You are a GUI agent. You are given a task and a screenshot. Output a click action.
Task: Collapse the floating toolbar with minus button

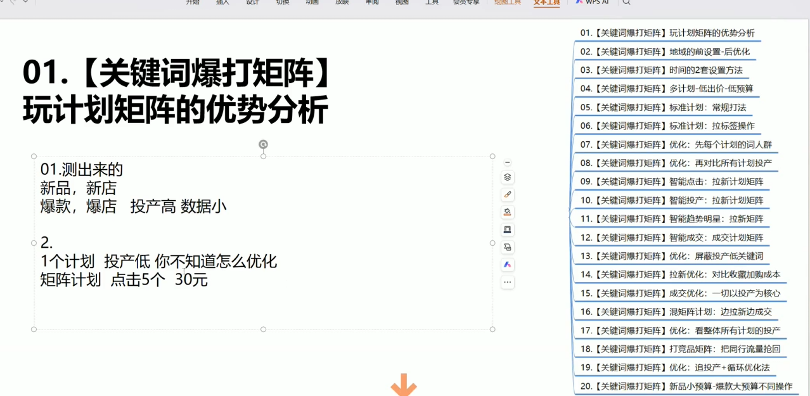pos(507,163)
